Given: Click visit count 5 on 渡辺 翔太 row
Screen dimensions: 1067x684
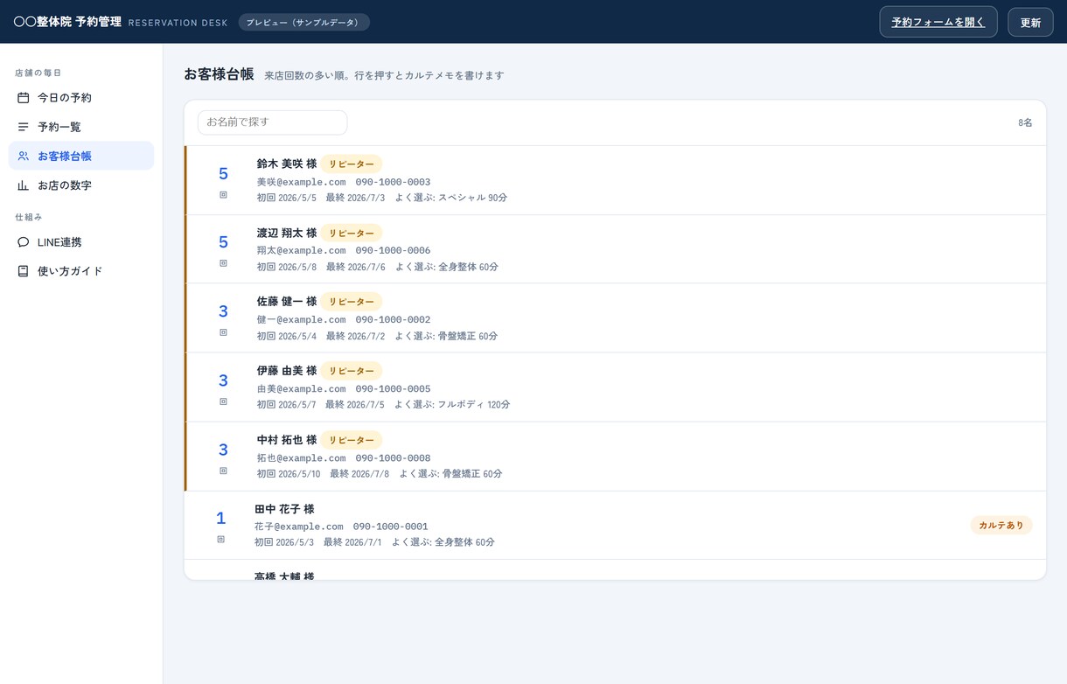Looking at the screenshot, I should pyautogui.click(x=223, y=242).
